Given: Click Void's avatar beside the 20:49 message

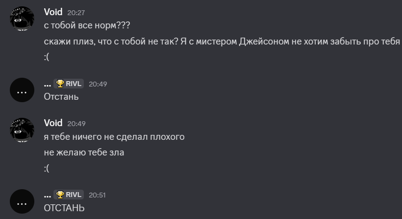Looking at the screenshot, I should 22,130.
